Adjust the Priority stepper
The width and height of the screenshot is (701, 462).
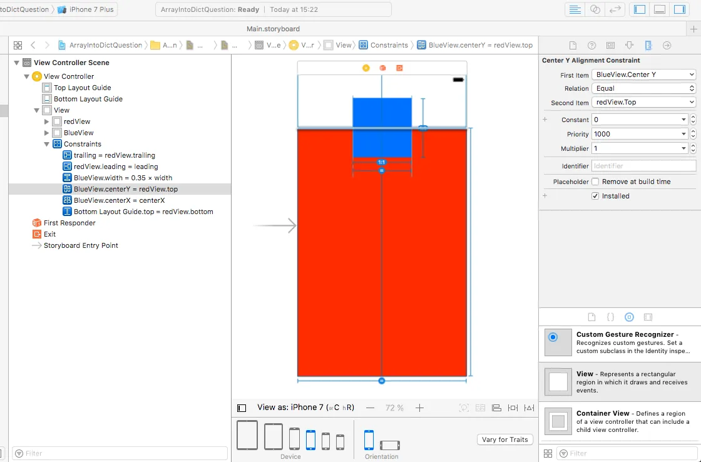(693, 134)
